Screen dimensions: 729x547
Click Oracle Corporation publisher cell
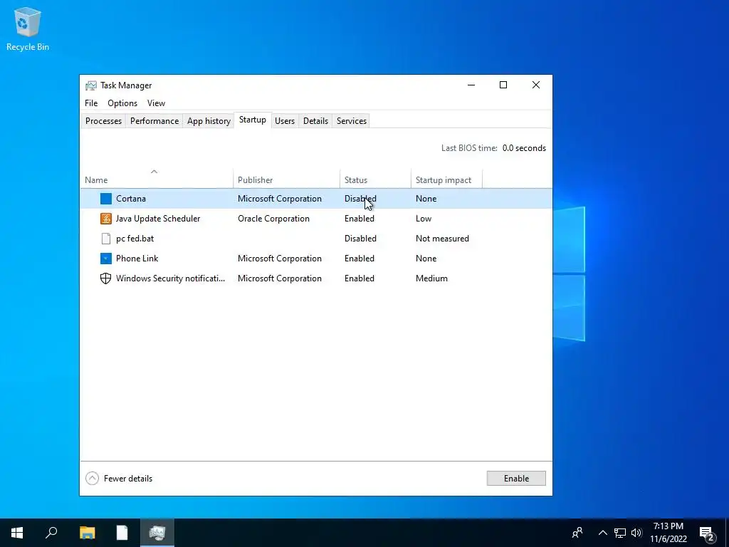(273, 219)
